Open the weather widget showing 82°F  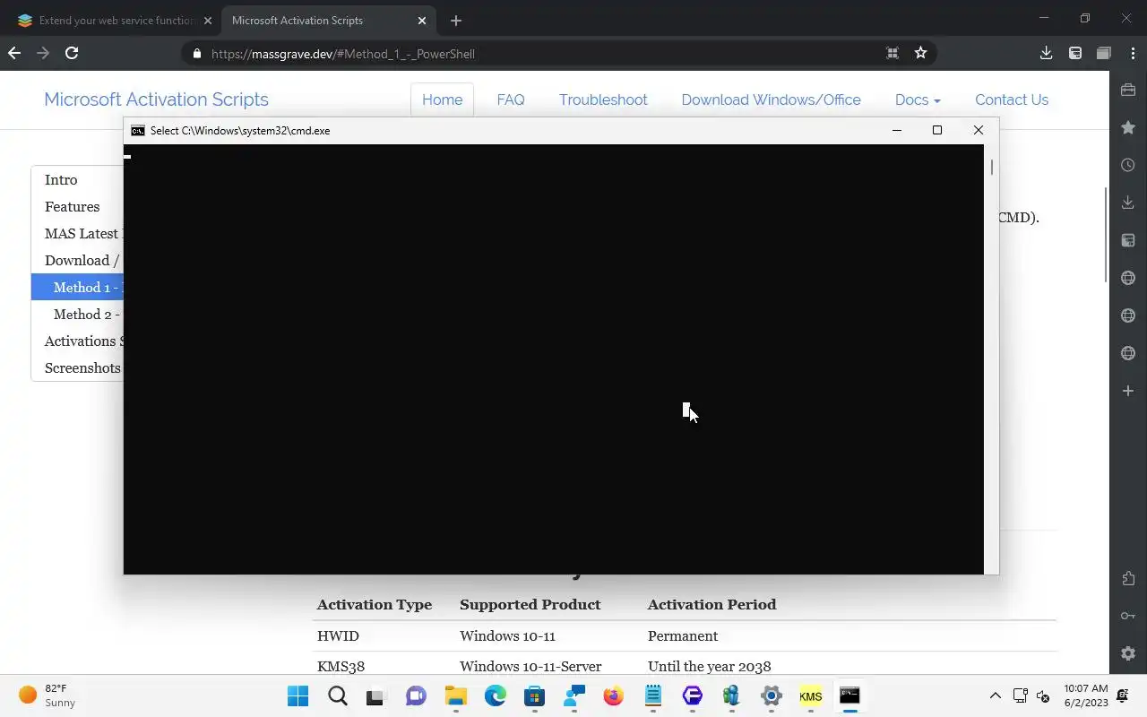[x=47, y=695]
